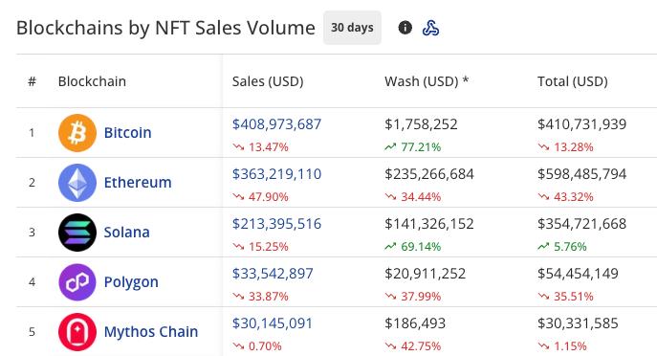Viewport: 657px width, 356px height.
Task: Click the Ethereum diamond logo
Action: [77, 183]
